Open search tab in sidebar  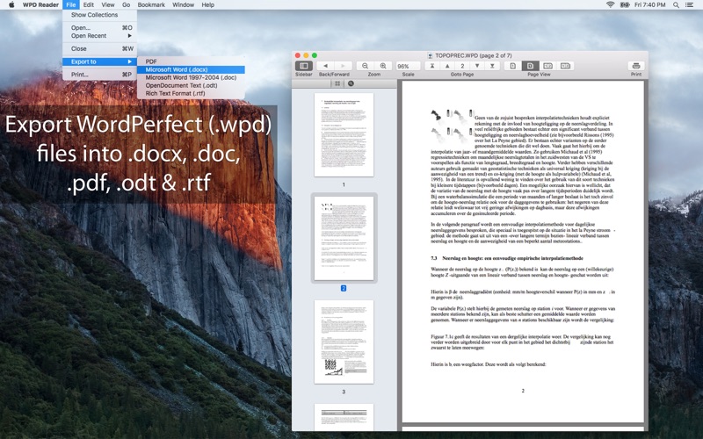tap(351, 83)
